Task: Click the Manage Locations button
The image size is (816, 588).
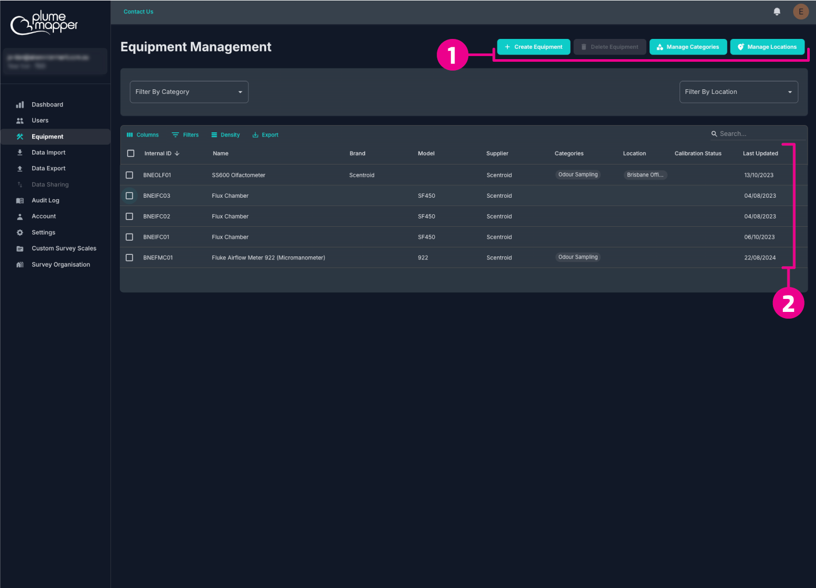Action: coord(767,47)
